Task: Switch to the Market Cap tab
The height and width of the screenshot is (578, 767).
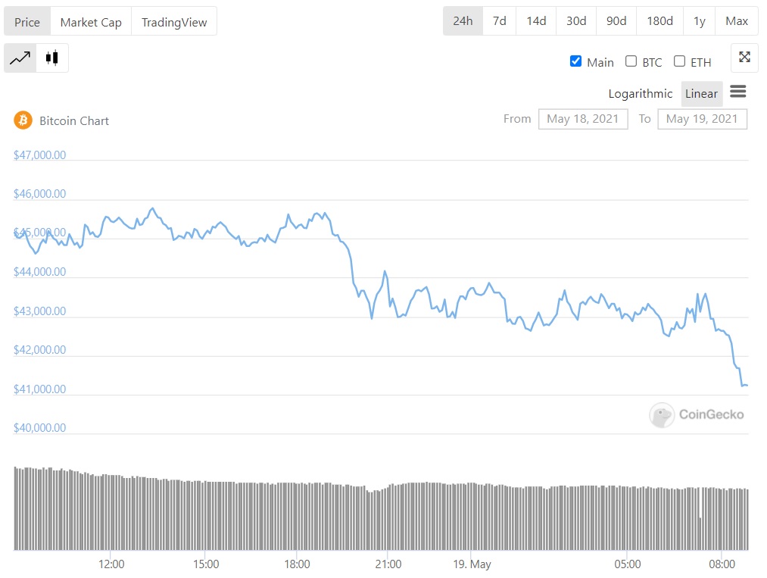Action: pos(91,22)
